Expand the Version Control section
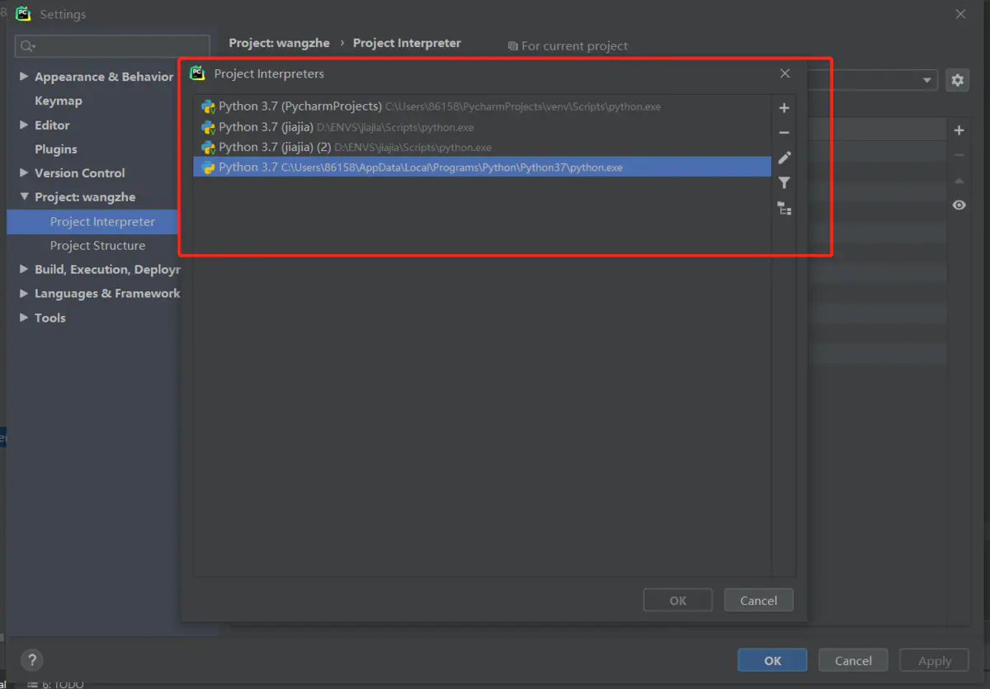Viewport: 990px width, 689px height. (x=24, y=173)
